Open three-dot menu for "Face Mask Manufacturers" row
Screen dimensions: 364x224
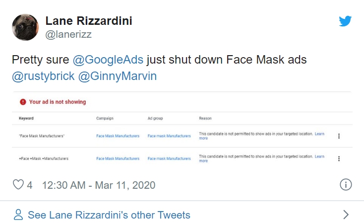[339, 136]
